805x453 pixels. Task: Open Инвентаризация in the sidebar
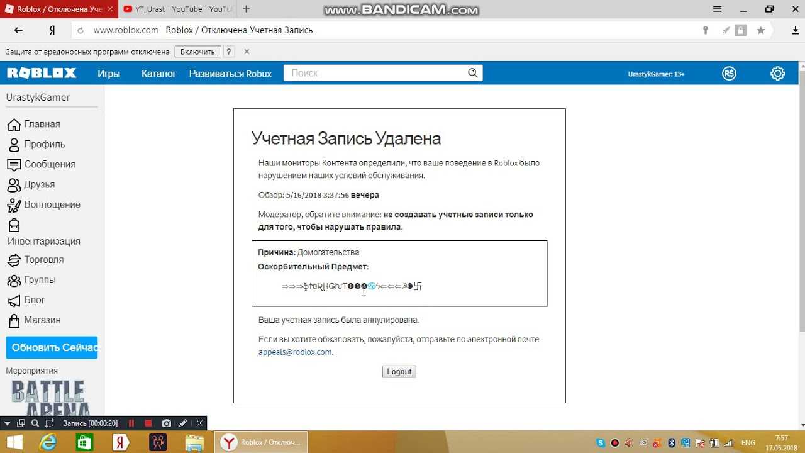pos(44,232)
